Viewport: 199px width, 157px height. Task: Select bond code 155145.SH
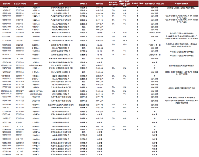5,76
